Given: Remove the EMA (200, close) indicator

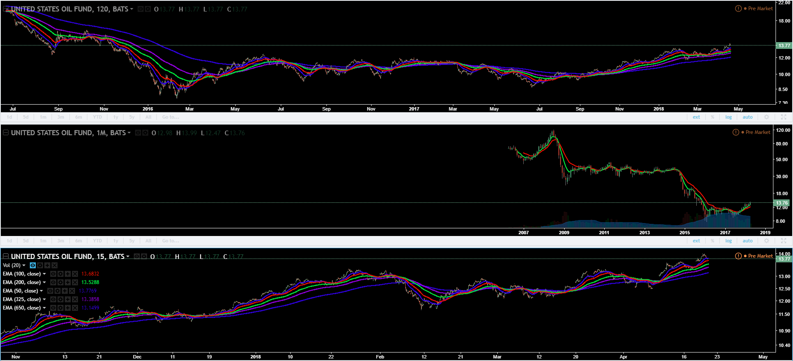Looking at the screenshot, I should tap(75, 282).
